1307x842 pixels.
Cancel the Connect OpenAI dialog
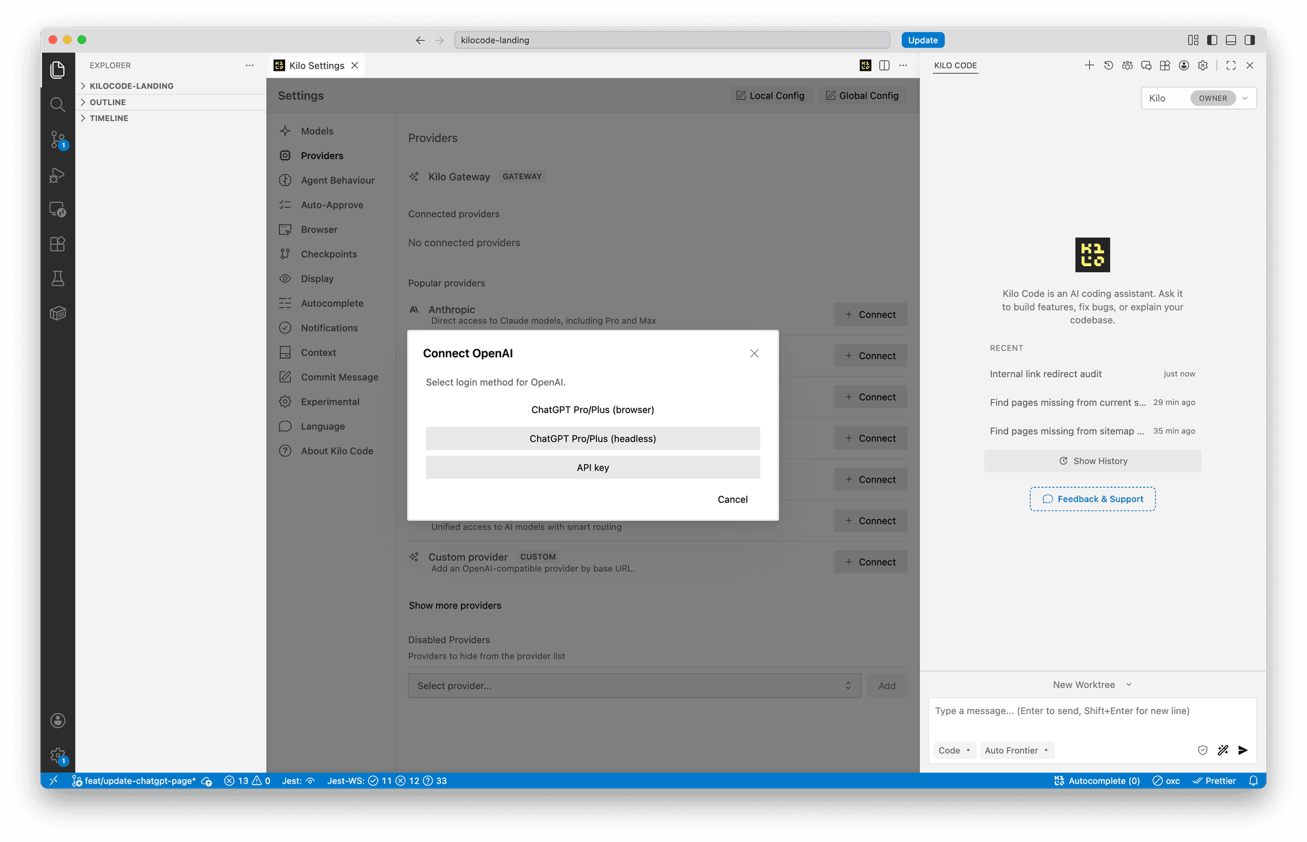click(x=732, y=499)
